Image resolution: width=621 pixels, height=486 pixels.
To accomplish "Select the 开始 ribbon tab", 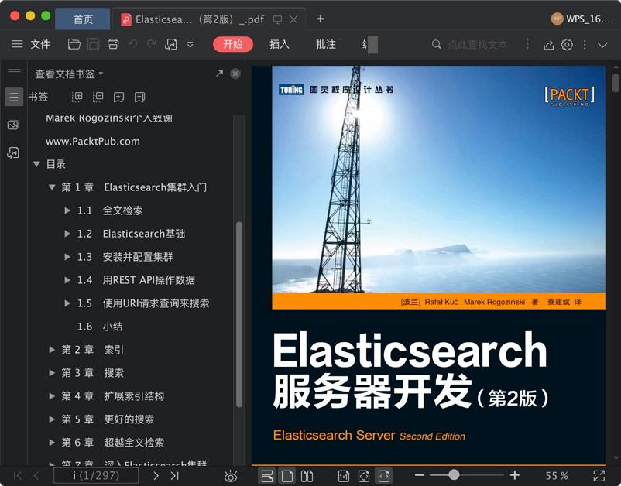I will pyautogui.click(x=233, y=44).
